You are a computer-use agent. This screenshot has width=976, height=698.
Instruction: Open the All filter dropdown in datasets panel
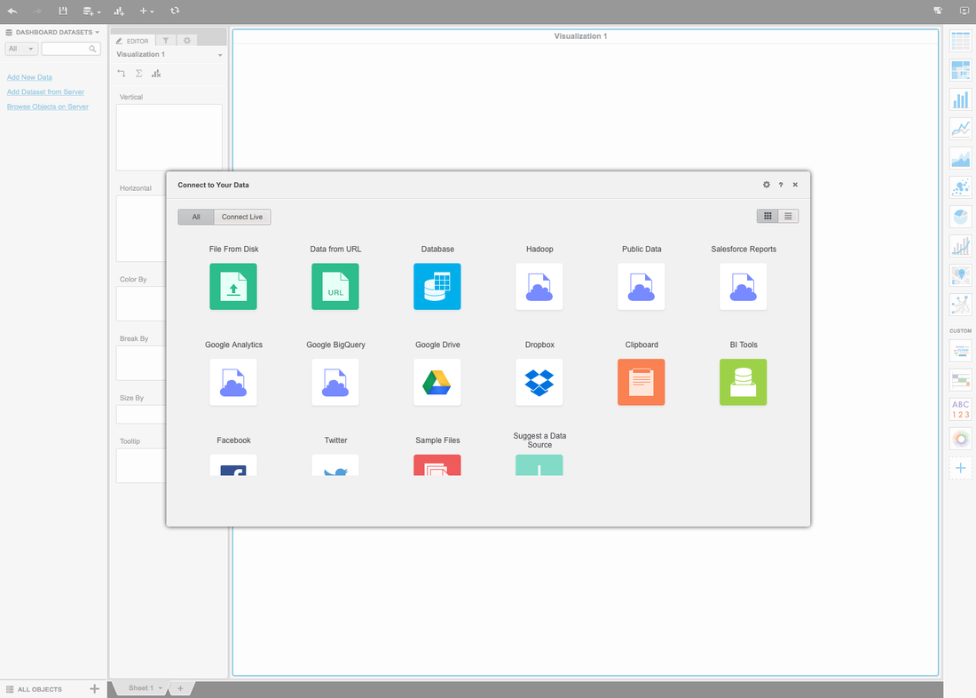pos(22,49)
